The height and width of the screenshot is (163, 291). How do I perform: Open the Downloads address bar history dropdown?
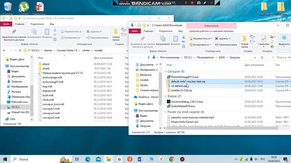point(255,58)
